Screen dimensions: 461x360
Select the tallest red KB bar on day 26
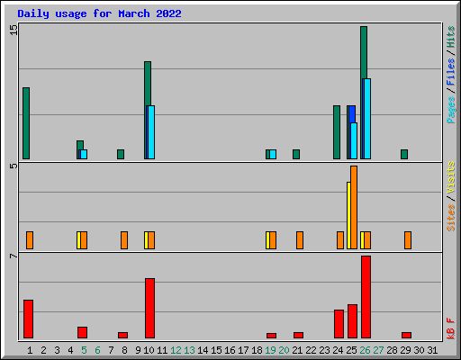tap(366, 297)
